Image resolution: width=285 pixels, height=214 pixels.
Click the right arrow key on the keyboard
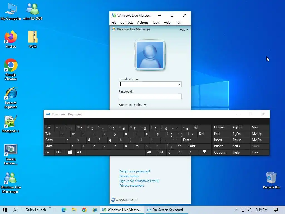coord(190,152)
